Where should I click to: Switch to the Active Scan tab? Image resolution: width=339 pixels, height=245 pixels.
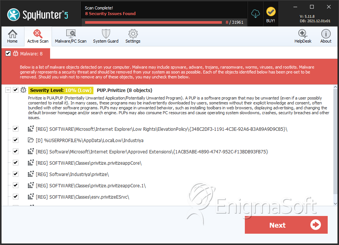coord(38,36)
